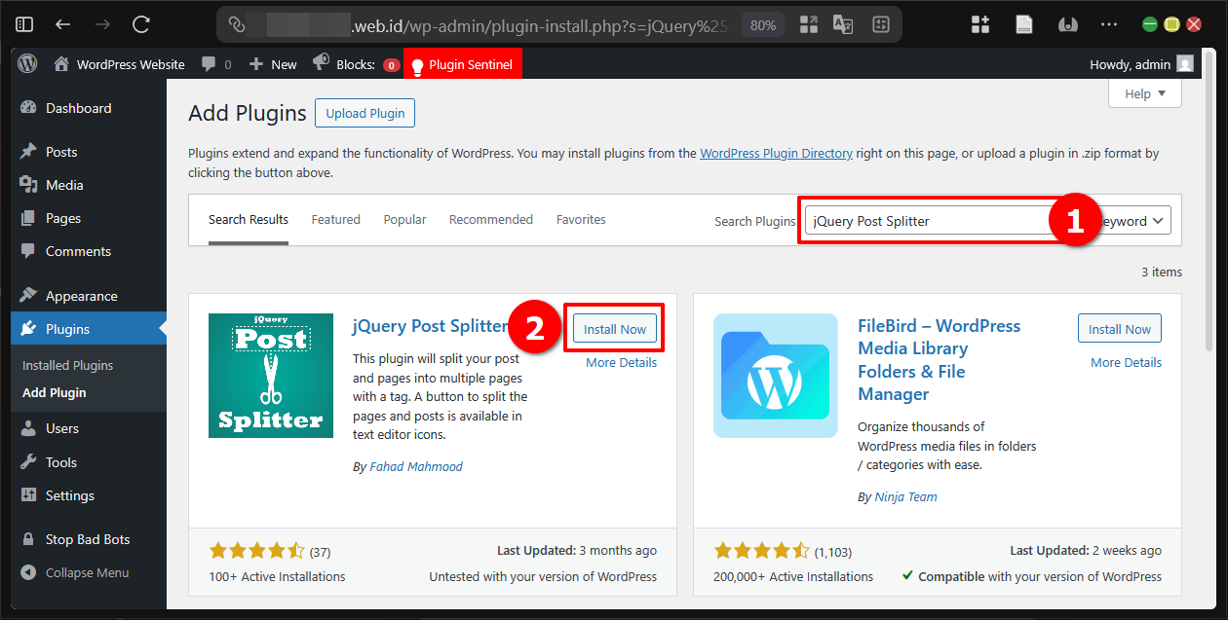Click the Upload Plugin button
Viewport: 1228px width, 620px height.
(365, 112)
